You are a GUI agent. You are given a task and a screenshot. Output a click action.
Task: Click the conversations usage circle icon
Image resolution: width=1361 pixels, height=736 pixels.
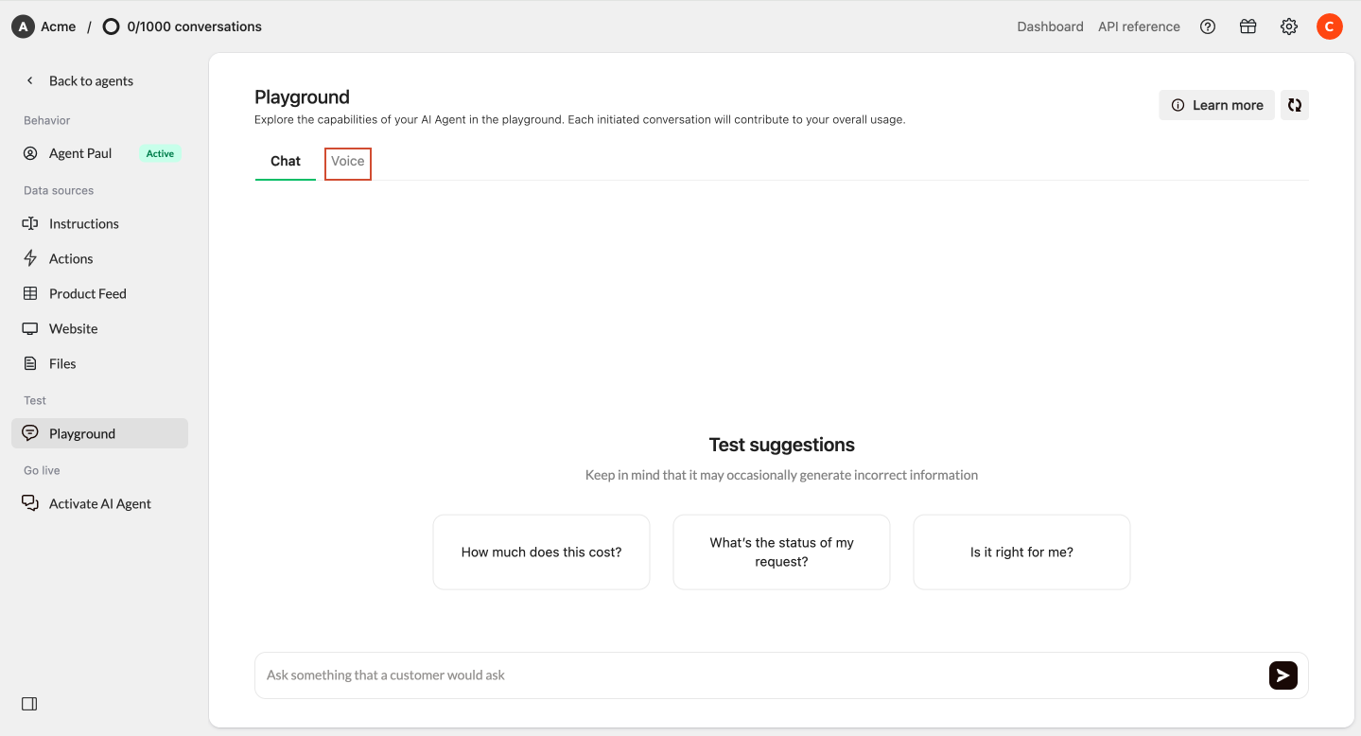point(111,26)
